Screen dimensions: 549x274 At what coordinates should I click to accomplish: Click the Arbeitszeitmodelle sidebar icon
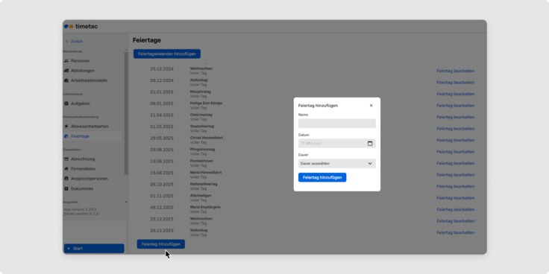tap(66, 80)
